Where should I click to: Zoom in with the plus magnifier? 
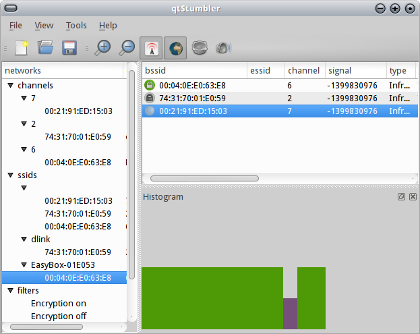click(103, 48)
